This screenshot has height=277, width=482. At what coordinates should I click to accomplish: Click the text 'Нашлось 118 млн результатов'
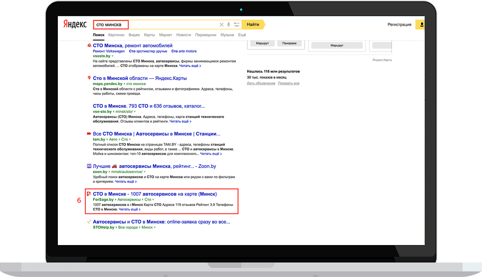pos(273,71)
